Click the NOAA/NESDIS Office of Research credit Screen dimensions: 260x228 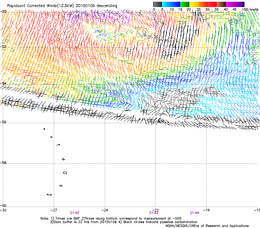coord(207,226)
